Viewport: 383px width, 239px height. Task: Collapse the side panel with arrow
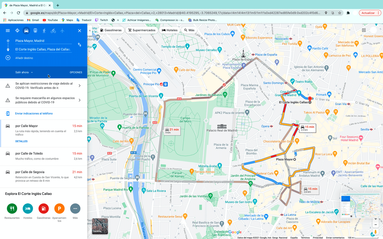(90, 31)
